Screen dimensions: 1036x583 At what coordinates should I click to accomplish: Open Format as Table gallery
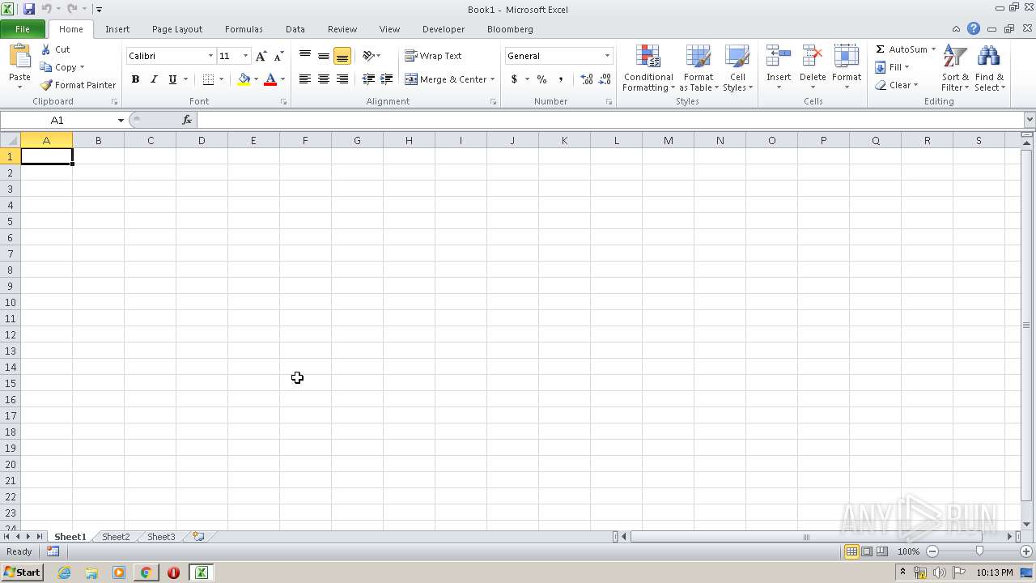[698, 69]
